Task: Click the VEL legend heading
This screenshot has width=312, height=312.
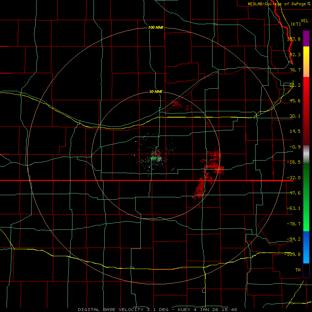Action: click(x=304, y=21)
